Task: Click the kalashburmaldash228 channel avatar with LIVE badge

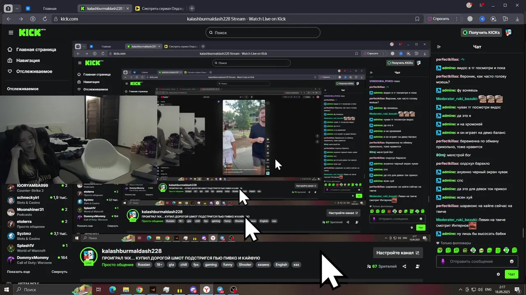Action: (88, 256)
